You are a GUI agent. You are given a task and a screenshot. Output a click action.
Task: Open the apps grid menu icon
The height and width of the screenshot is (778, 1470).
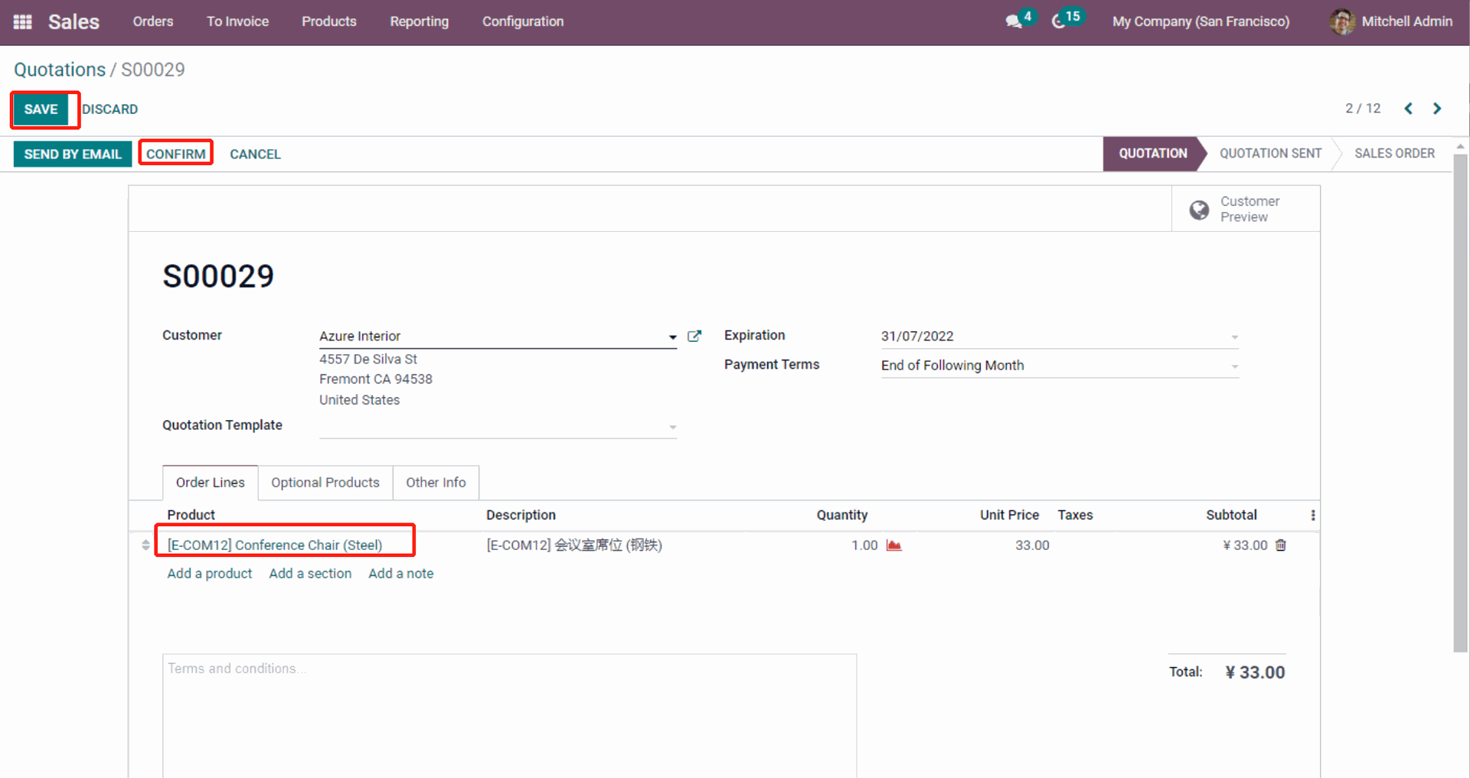point(23,21)
